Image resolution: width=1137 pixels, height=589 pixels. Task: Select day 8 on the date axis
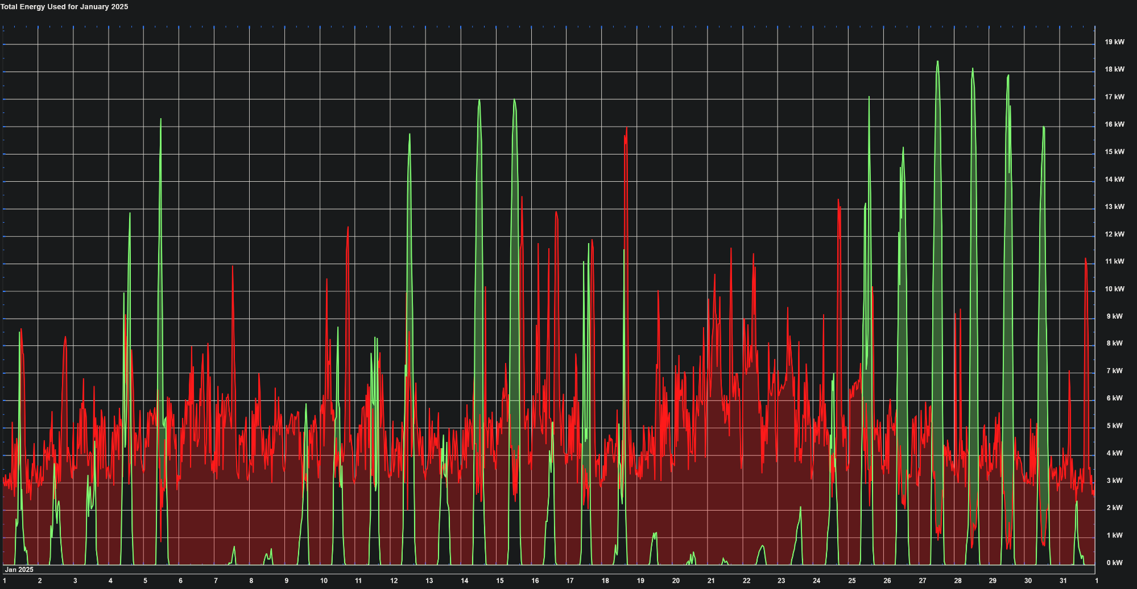click(251, 580)
